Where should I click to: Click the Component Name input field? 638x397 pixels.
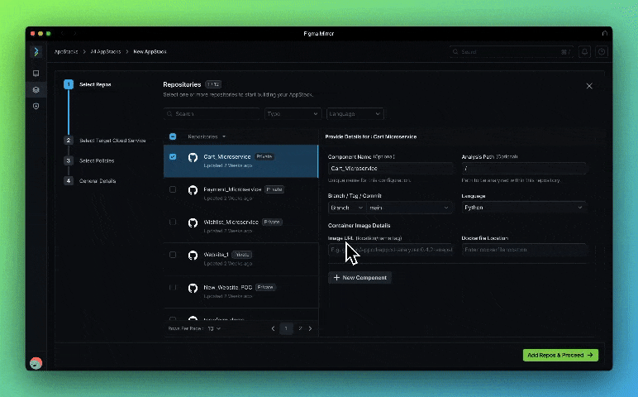click(x=390, y=169)
